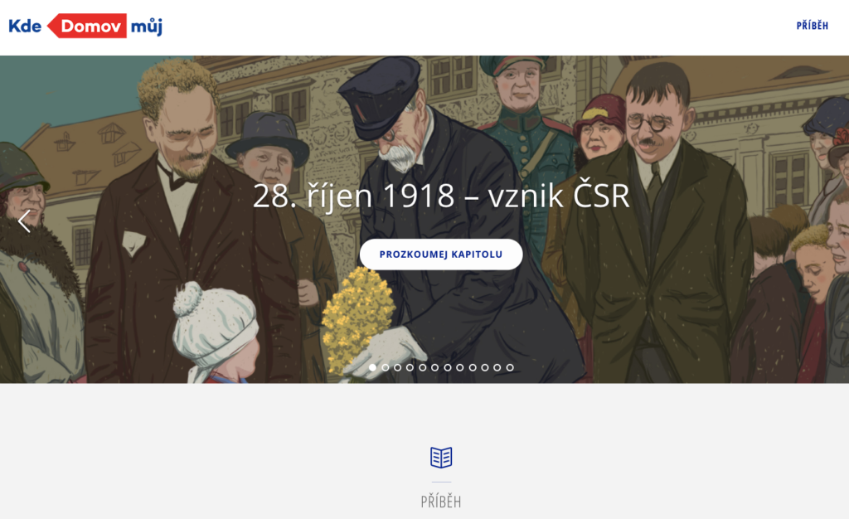Select the first active carousel dot

[x=372, y=367]
